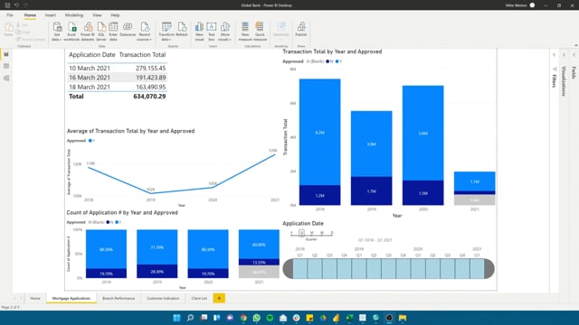
Task: Create a New measure
Action: click(245, 32)
